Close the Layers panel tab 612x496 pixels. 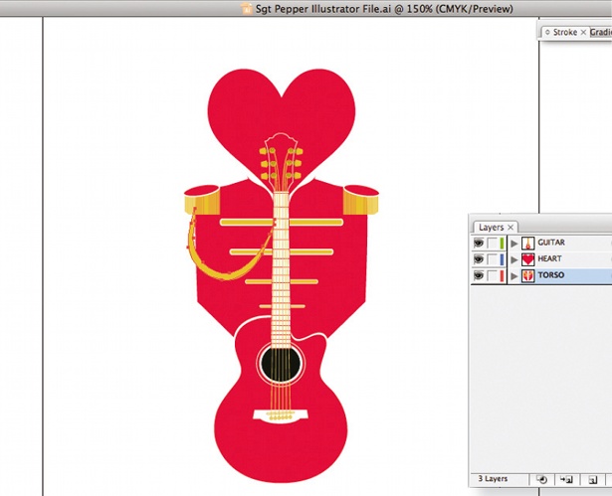510,227
